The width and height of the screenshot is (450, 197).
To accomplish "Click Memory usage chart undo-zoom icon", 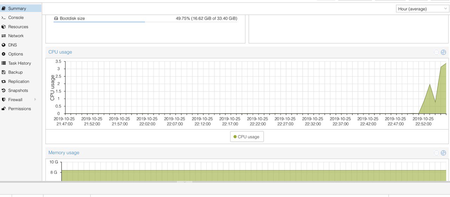I will (436, 153).
